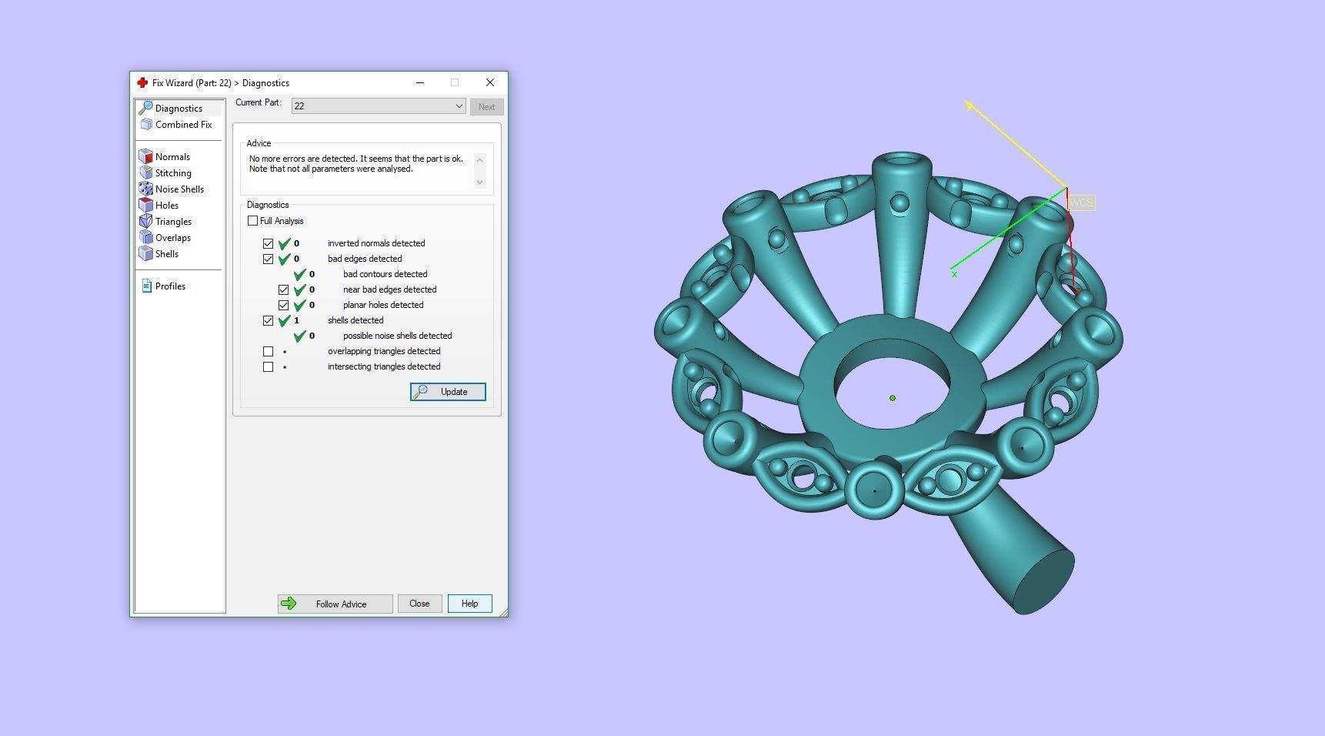Screen dimensions: 1325x736
Task: Select the Profiles page
Action: (x=170, y=286)
